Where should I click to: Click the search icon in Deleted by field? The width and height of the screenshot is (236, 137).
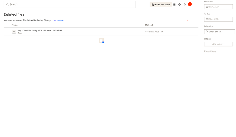click(x=207, y=32)
